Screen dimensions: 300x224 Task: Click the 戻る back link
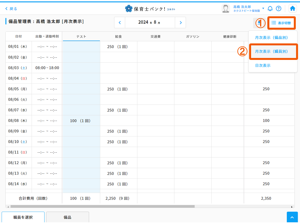point(11,9)
